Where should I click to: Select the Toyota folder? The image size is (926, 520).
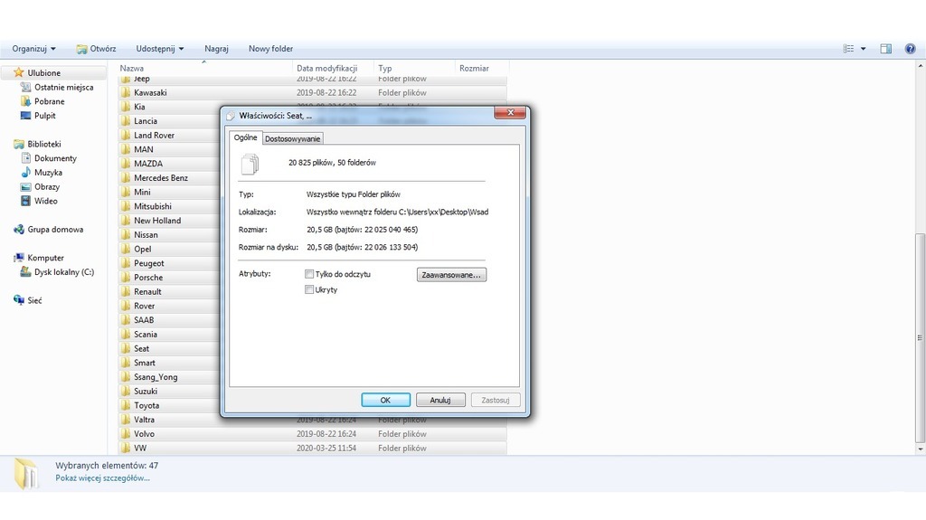click(146, 405)
